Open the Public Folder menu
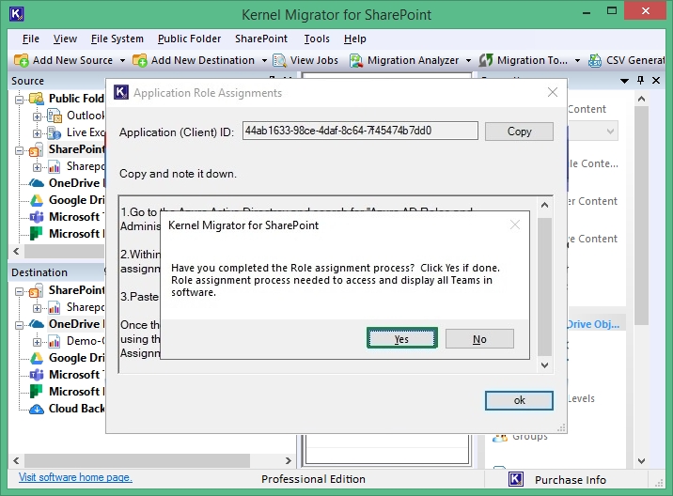The width and height of the screenshot is (673, 496). coord(189,39)
